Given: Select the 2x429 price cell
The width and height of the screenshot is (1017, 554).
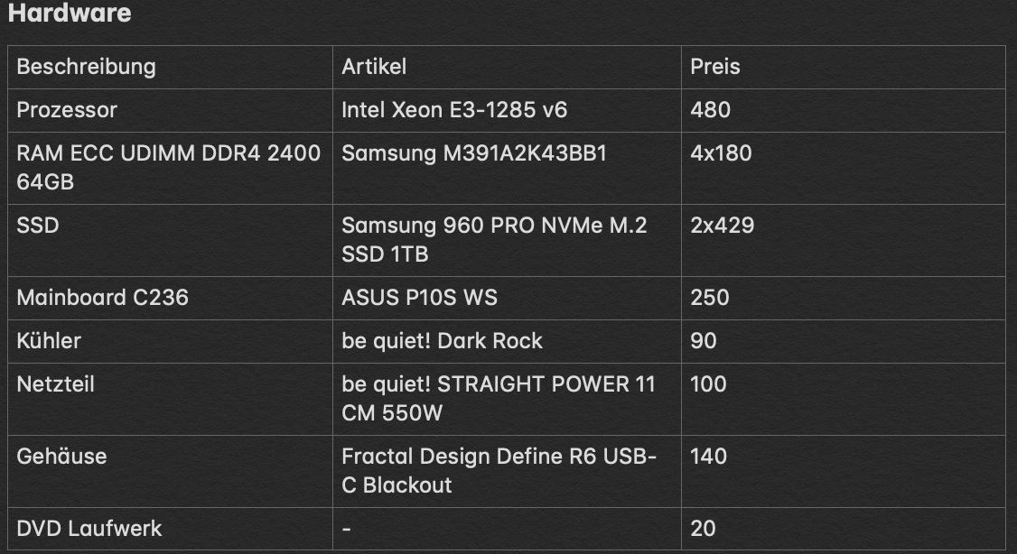Looking at the screenshot, I should point(722,226).
